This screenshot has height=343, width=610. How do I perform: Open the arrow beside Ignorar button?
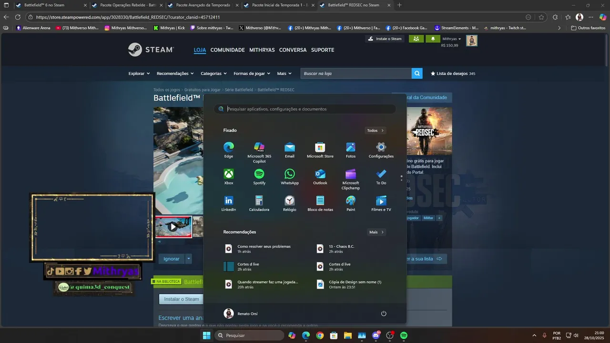click(189, 259)
